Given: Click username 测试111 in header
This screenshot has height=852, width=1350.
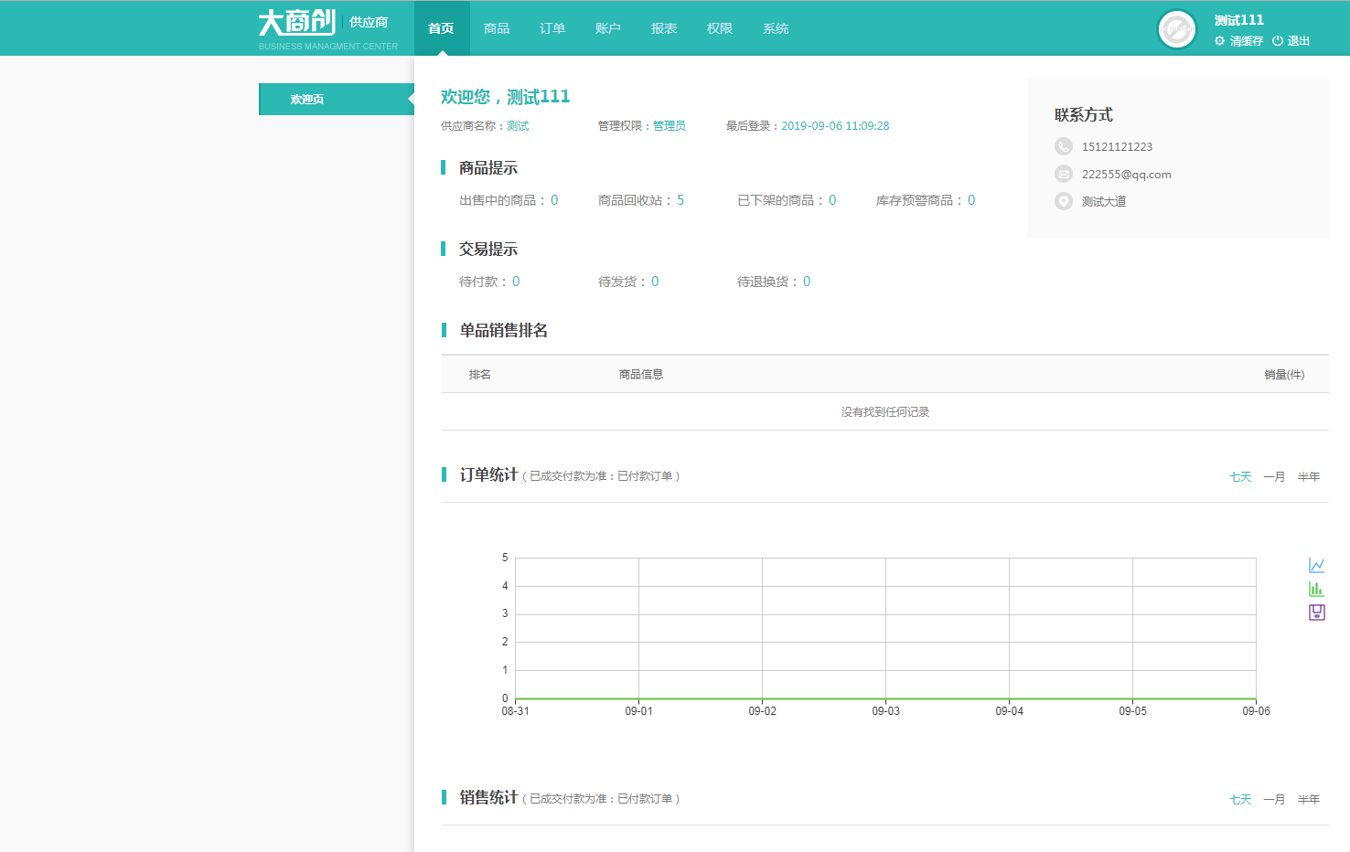Looking at the screenshot, I should [1239, 20].
